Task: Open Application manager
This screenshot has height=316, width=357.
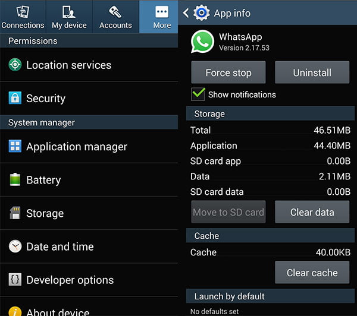Action: click(89, 146)
